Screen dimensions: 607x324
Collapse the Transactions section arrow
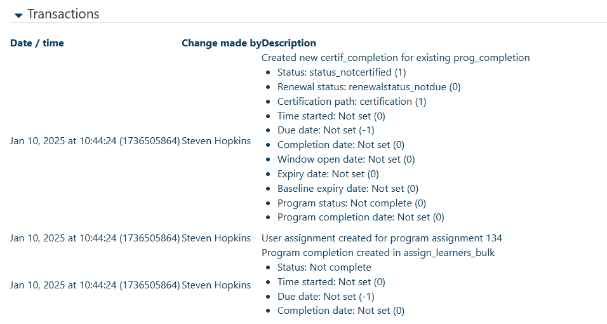tap(19, 15)
